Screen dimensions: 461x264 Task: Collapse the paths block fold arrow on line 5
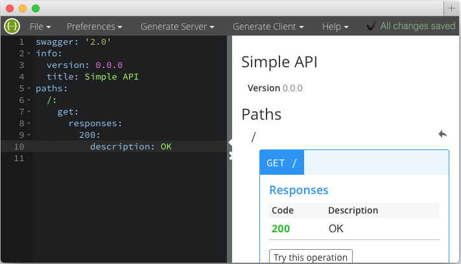(29, 88)
